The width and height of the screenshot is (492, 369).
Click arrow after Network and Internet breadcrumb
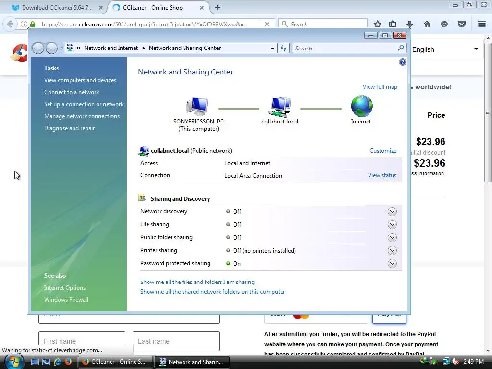(143, 48)
